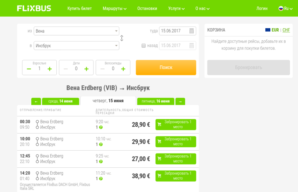Add one bicycle with plus
Image resolution: width=298 pixels, height=192 pixels.
click(x=123, y=69)
